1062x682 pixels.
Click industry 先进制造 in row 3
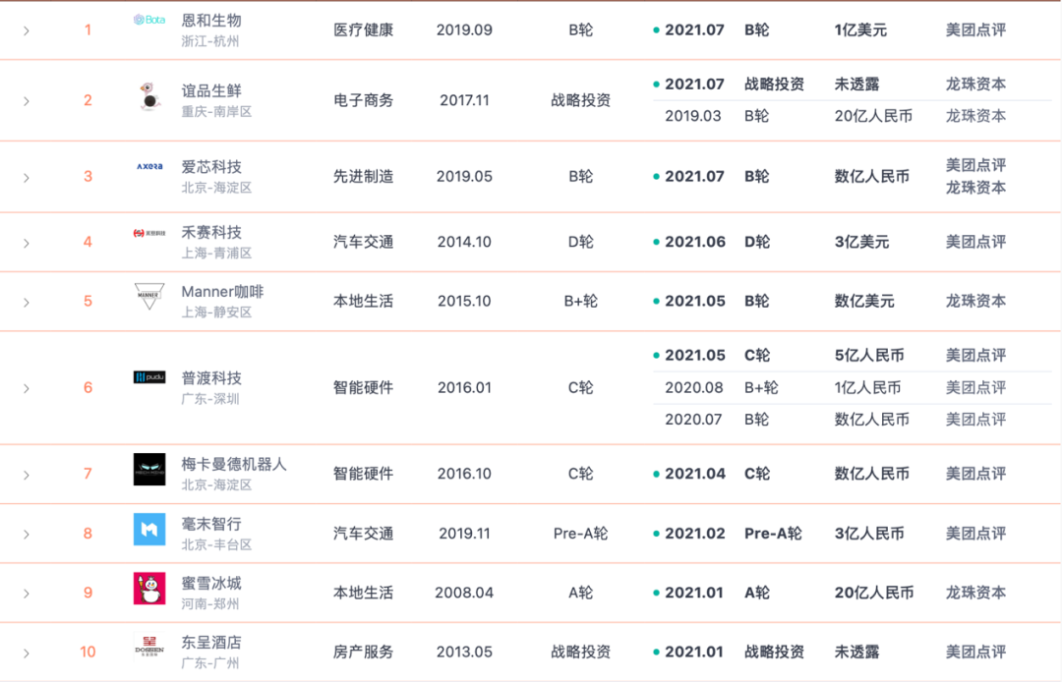[363, 177]
